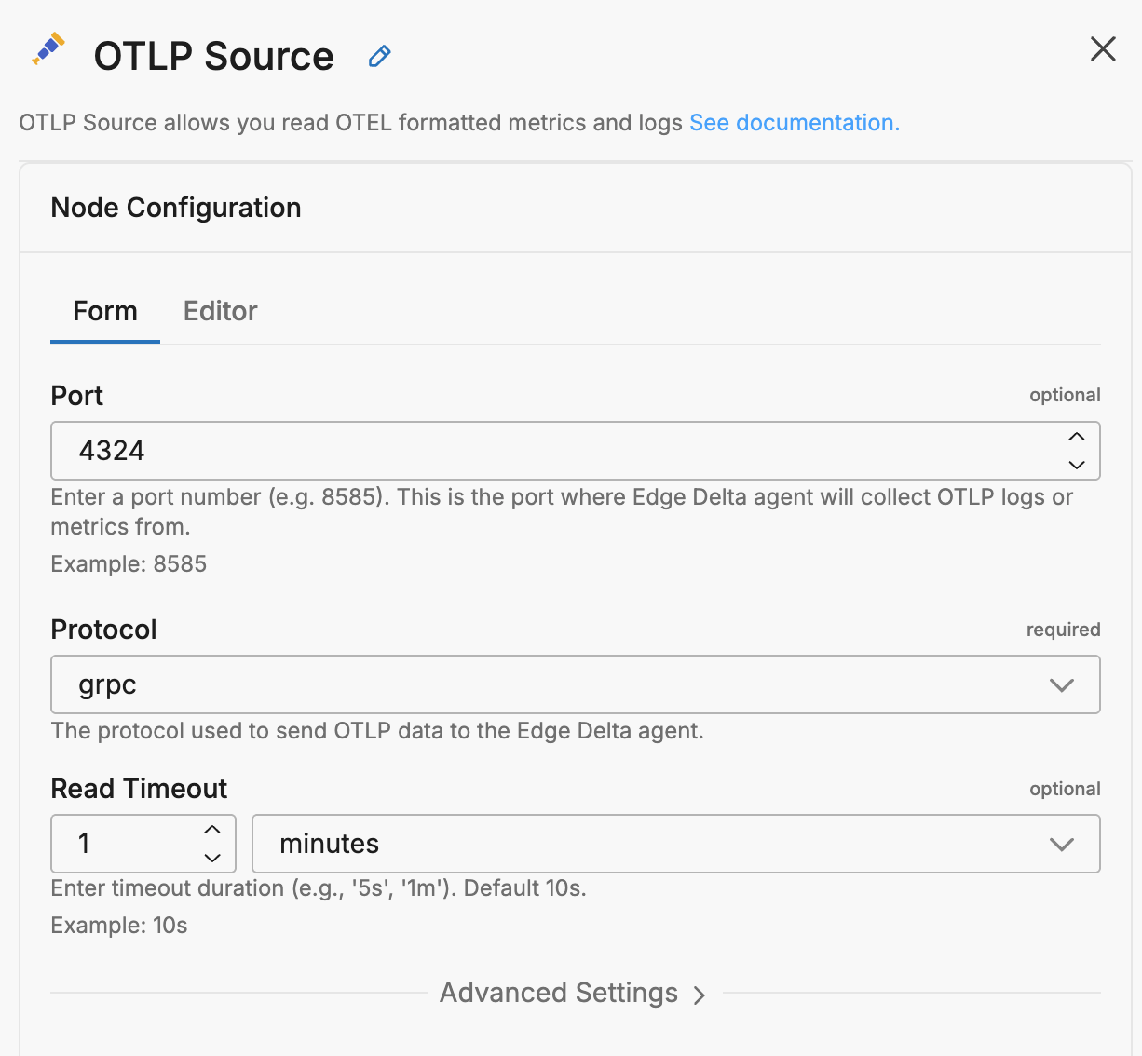Select the Form tab
The image size is (1142, 1056).
[105, 311]
